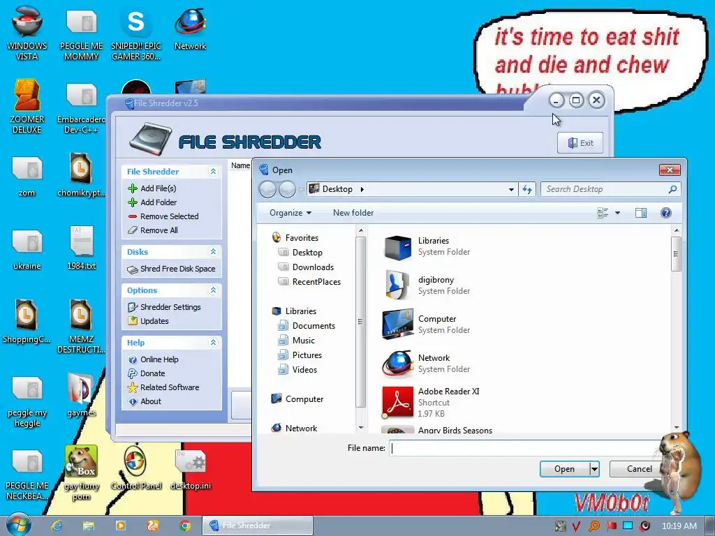This screenshot has width=715, height=536.
Task: Select Control Panel desktop icon
Action: pyautogui.click(x=136, y=468)
